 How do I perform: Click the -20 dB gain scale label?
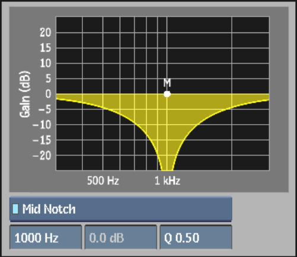pyautogui.click(x=41, y=155)
